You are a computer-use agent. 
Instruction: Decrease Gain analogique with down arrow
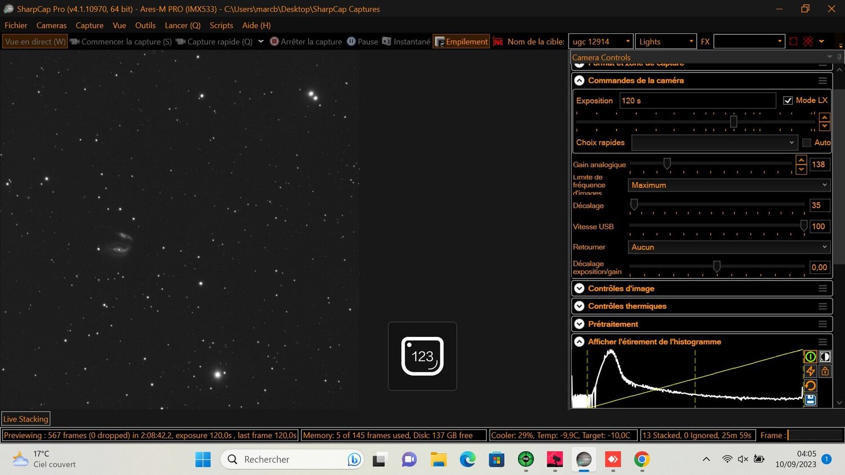point(801,169)
